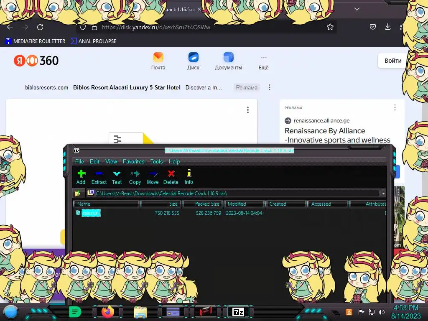Sort by Packed Size column header
Viewport: 428px width, 321px height.
pyautogui.click(x=203, y=204)
